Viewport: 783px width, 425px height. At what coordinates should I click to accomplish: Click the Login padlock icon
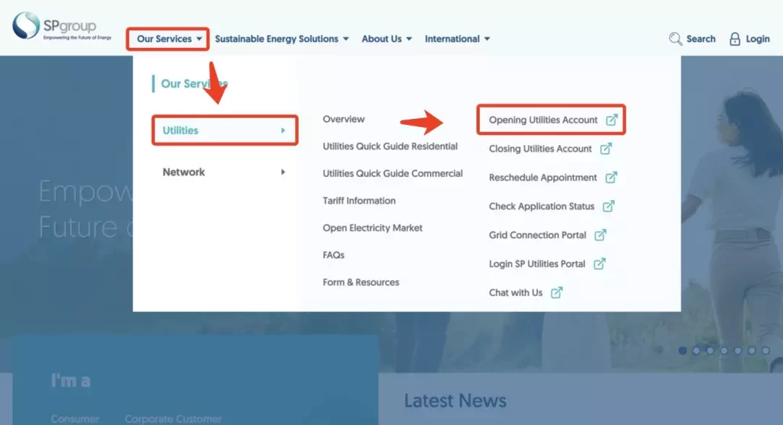tap(734, 39)
